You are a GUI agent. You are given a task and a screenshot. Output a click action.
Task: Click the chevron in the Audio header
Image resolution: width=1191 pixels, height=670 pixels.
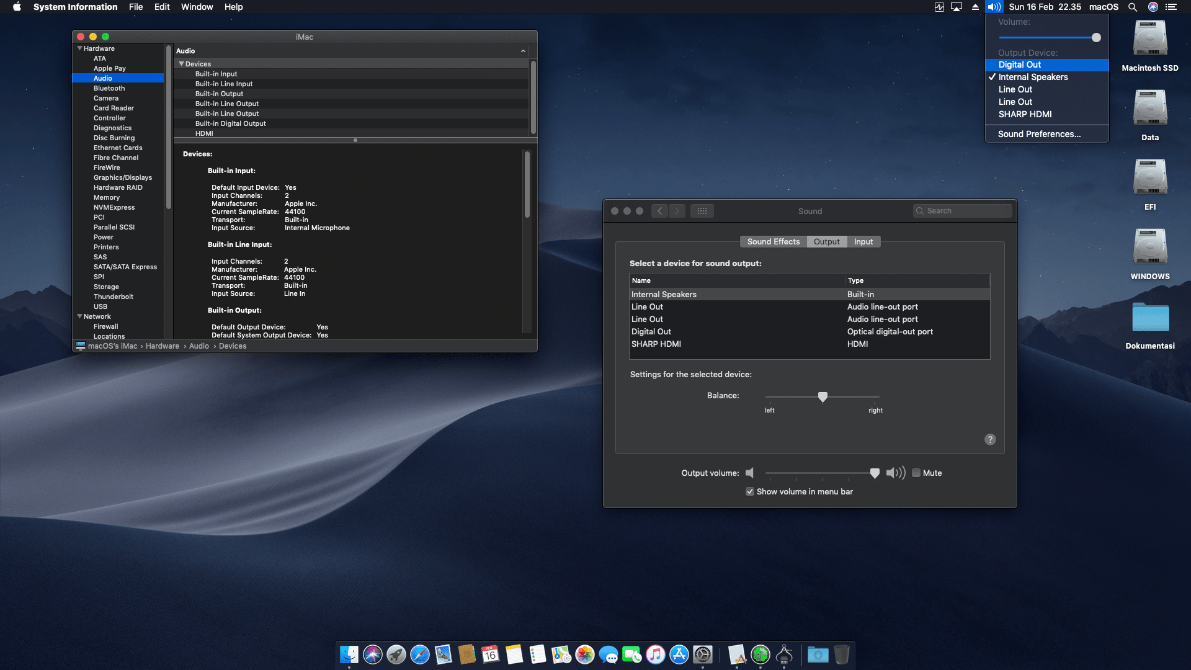click(523, 51)
